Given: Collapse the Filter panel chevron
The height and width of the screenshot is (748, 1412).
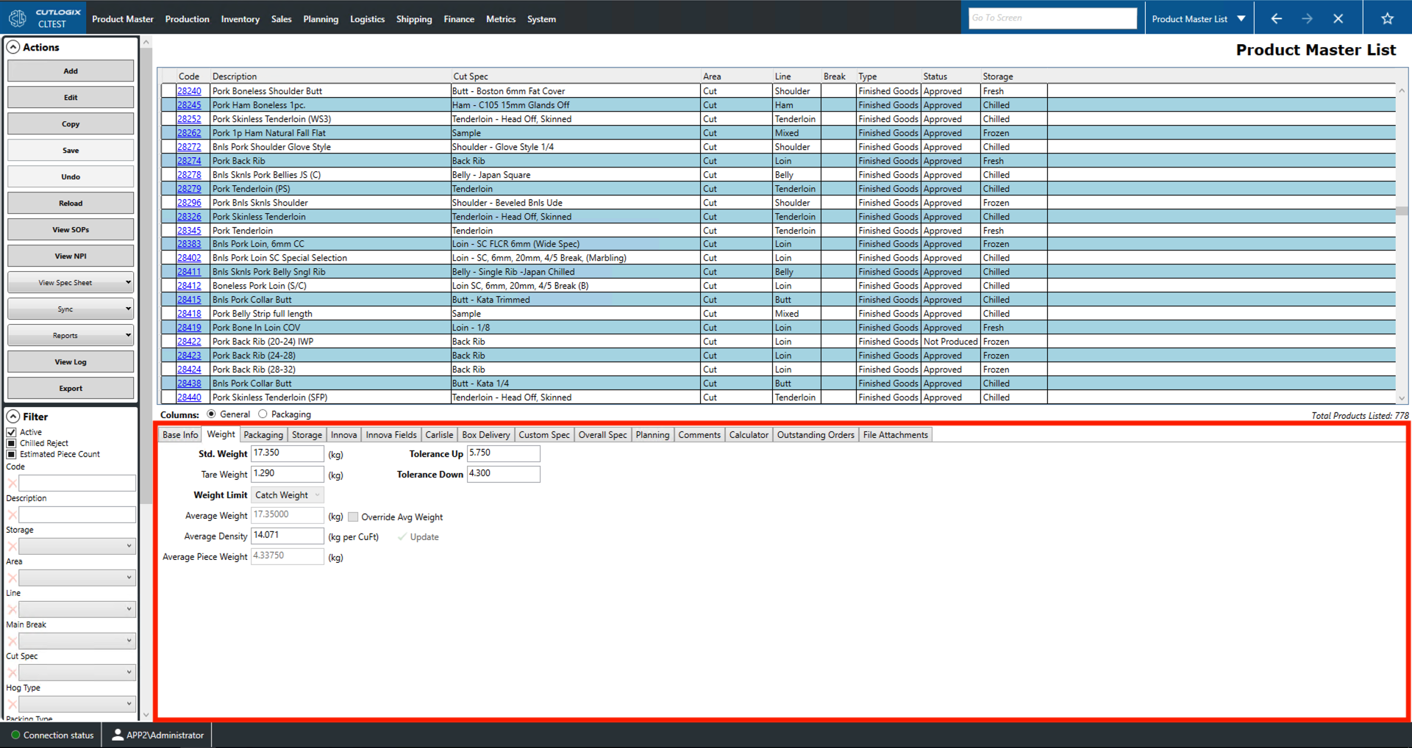Looking at the screenshot, I should tap(13, 416).
